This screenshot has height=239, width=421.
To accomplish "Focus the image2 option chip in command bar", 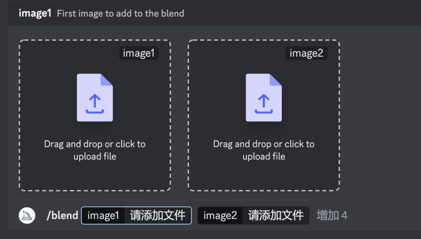I will (220, 215).
